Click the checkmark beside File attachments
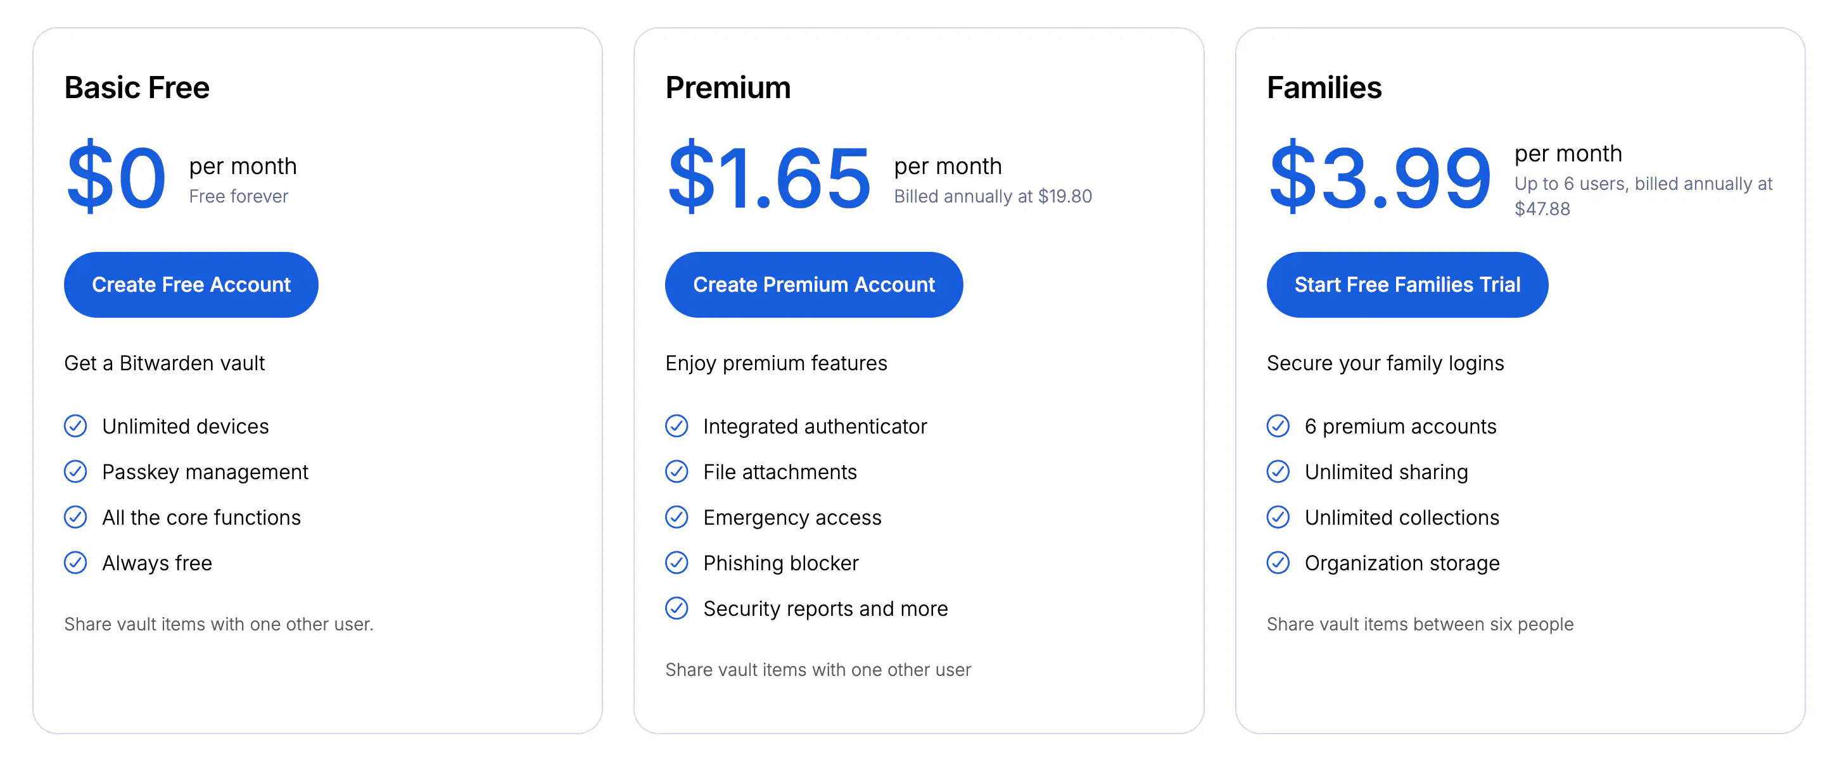The width and height of the screenshot is (1842, 757). (676, 472)
